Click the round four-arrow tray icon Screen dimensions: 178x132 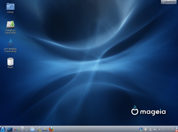145,129
